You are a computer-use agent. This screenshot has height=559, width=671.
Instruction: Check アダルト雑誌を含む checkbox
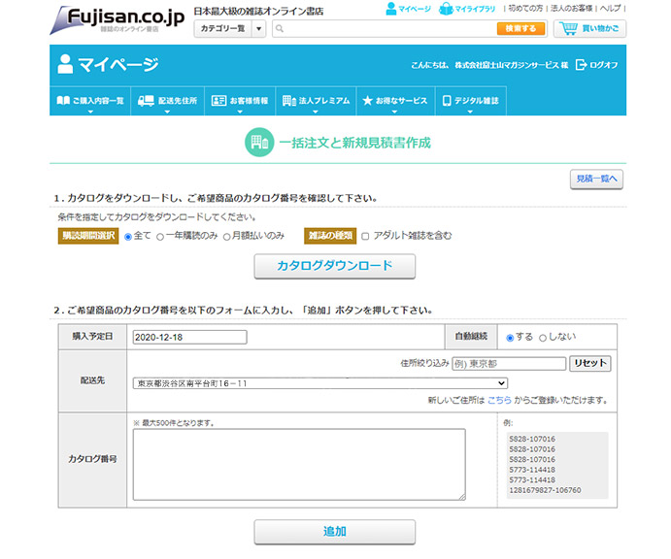coord(365,236)
